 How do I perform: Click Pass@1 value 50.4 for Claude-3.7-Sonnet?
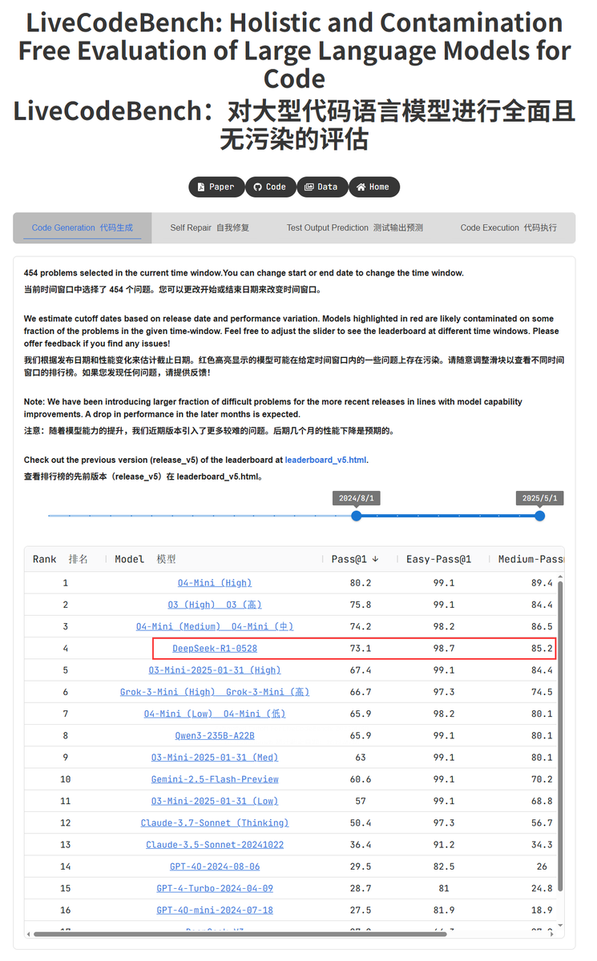pos(361,822)
